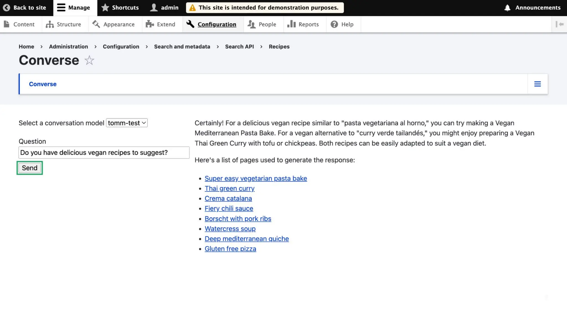Click the Question text field
Image resolution: width=567 pixels, height=319 pixels.
pyautogui.click(x=104, y=153)
